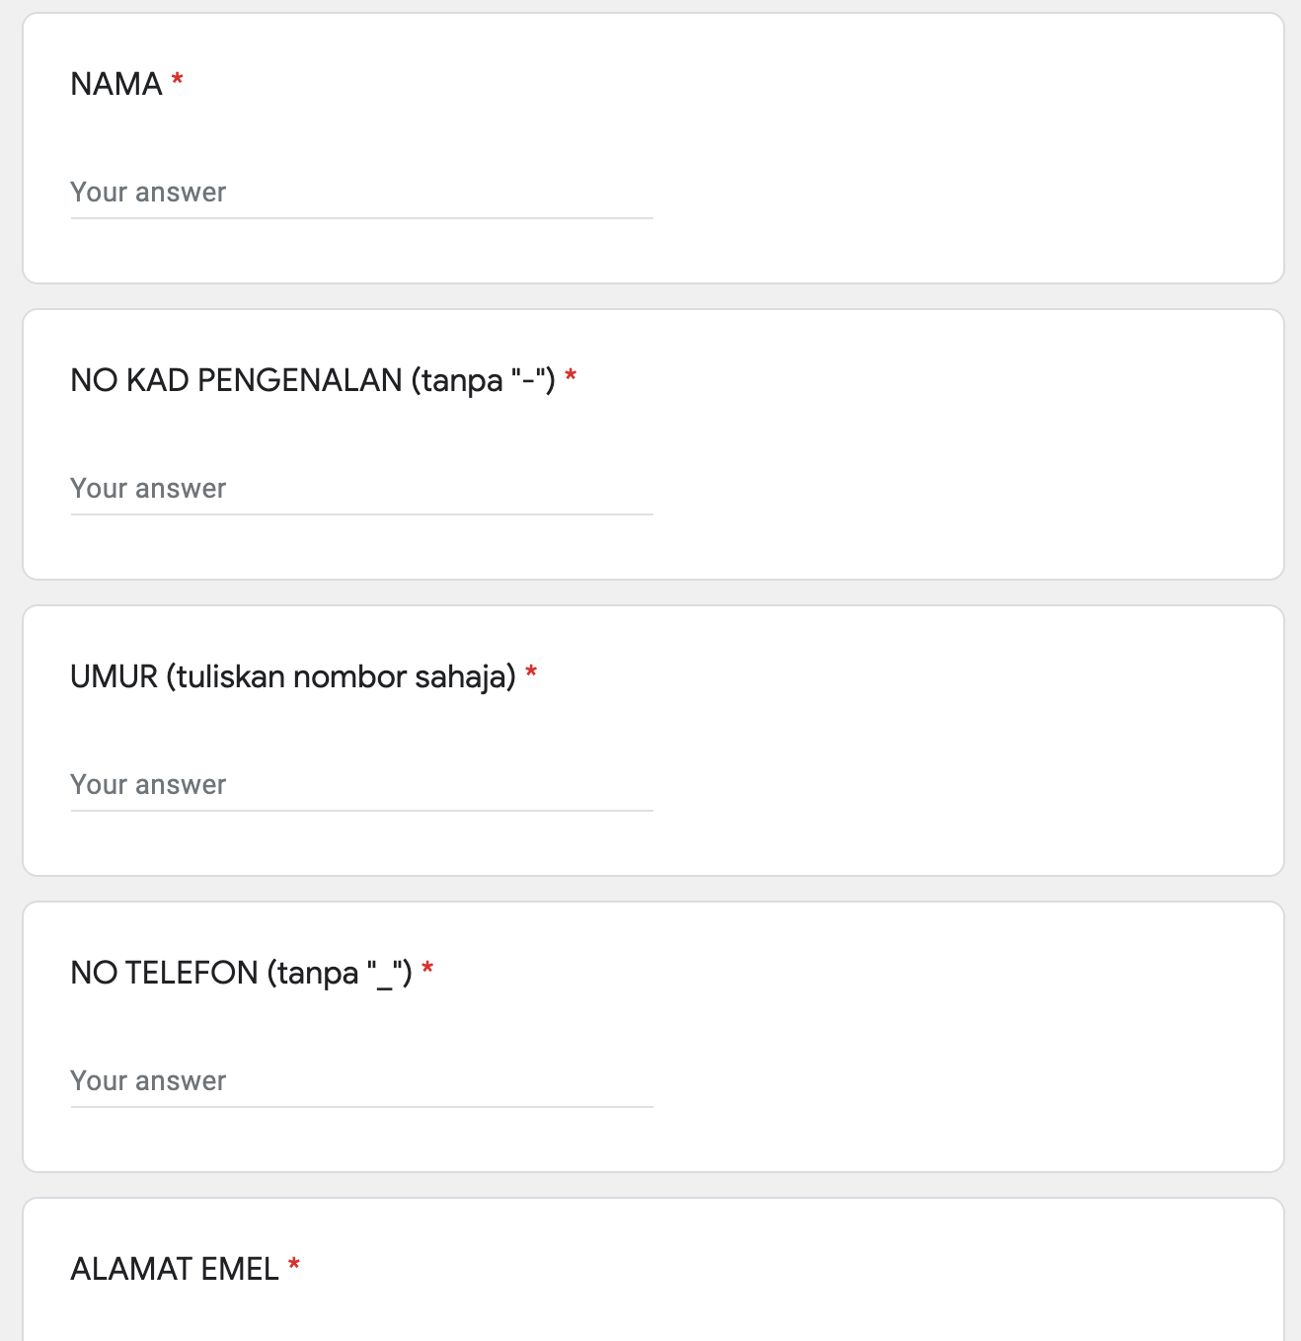
Task: Click the asterisk next to NO TELEFON
Action: 427,969
